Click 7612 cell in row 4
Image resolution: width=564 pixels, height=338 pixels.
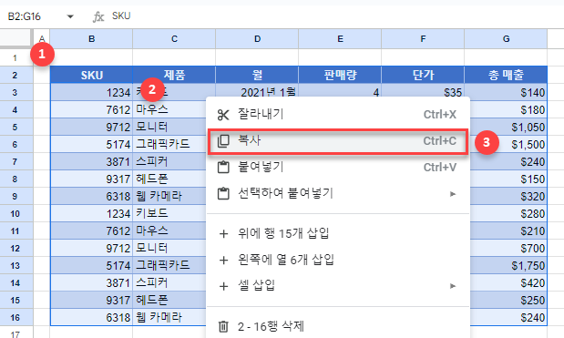91,109
